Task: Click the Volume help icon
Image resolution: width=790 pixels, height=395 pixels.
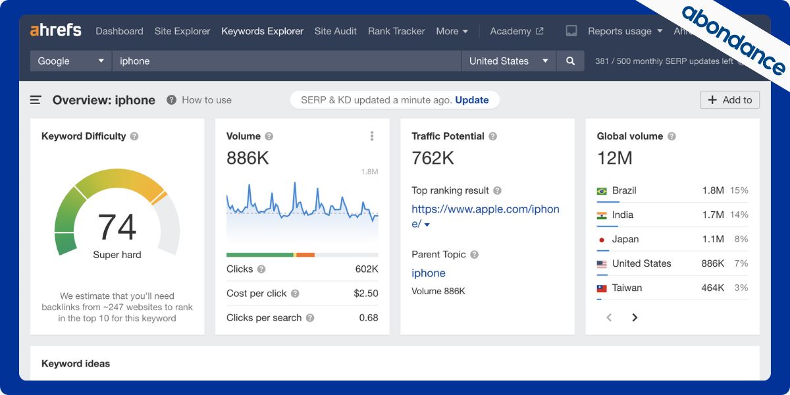Action: click(269, 136)
